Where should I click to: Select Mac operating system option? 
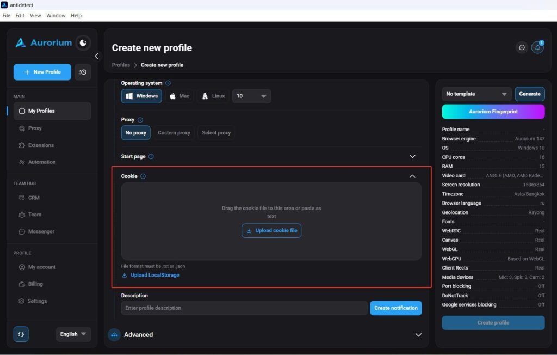180,96
